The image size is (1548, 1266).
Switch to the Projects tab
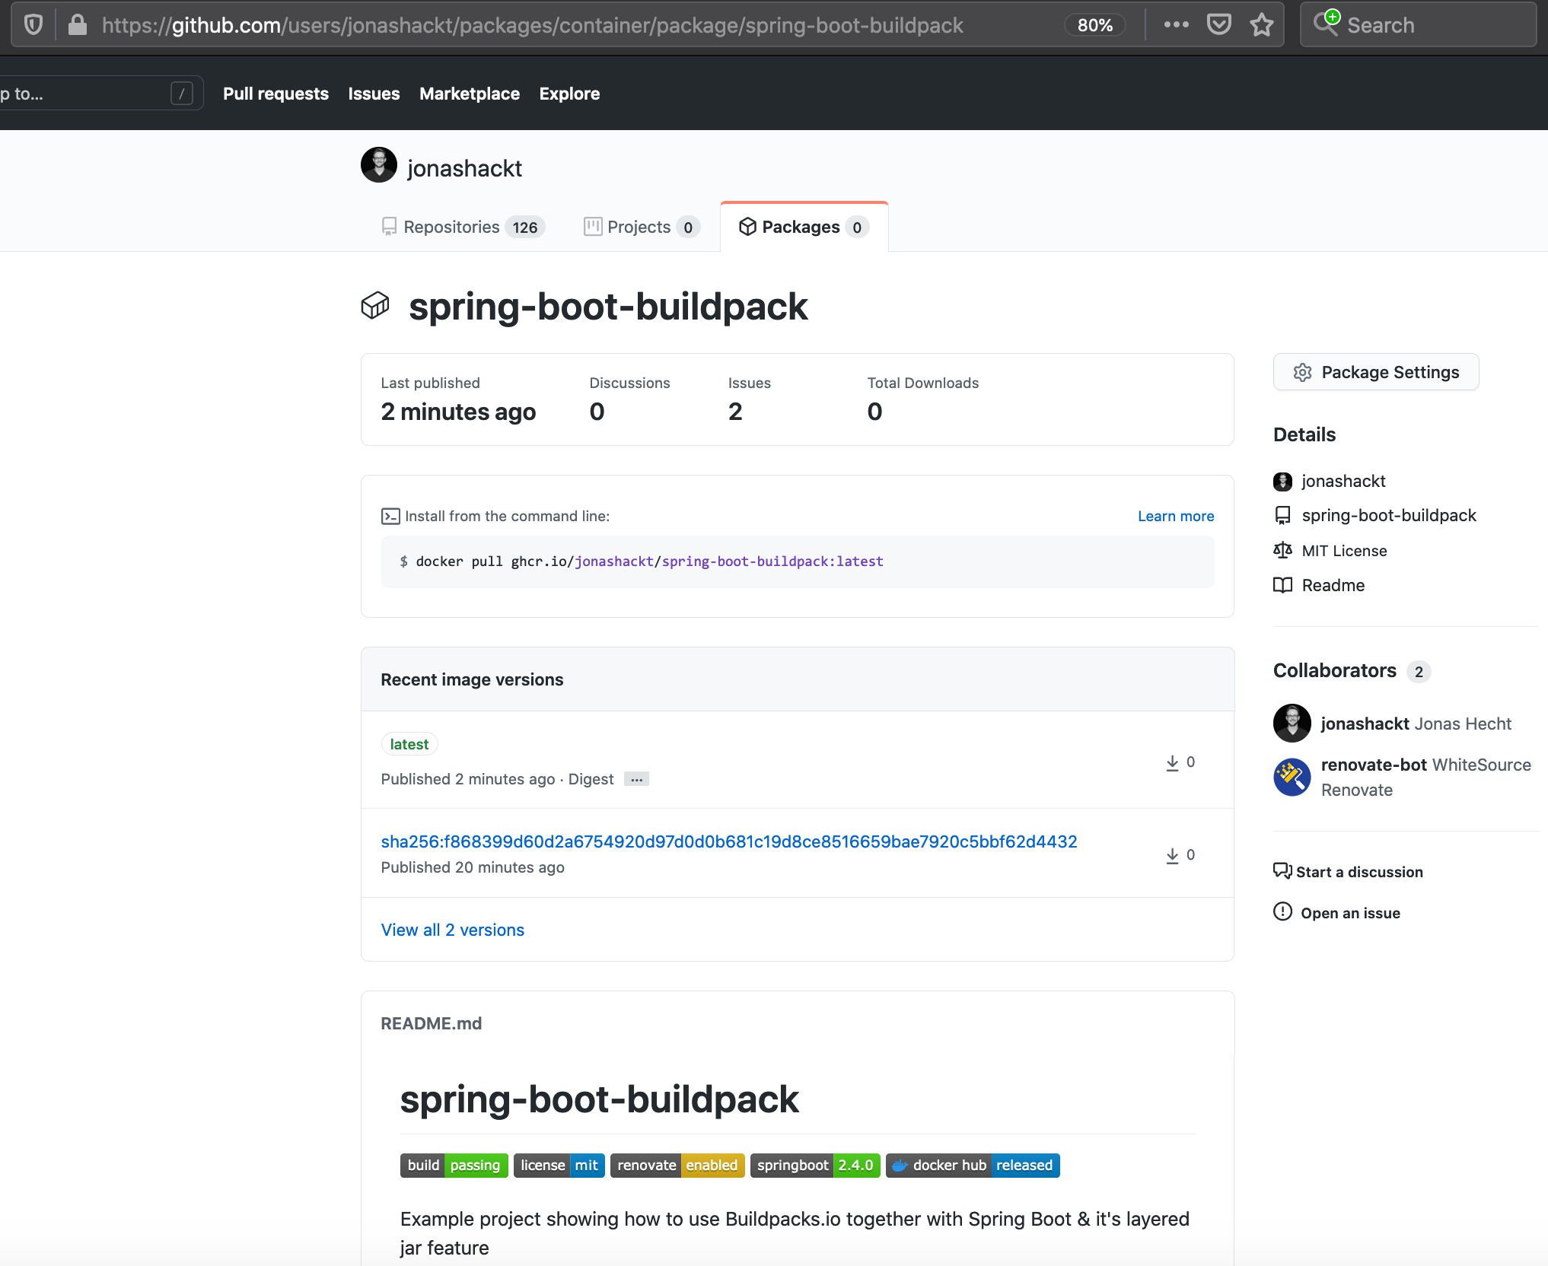[x=641, y=227]
